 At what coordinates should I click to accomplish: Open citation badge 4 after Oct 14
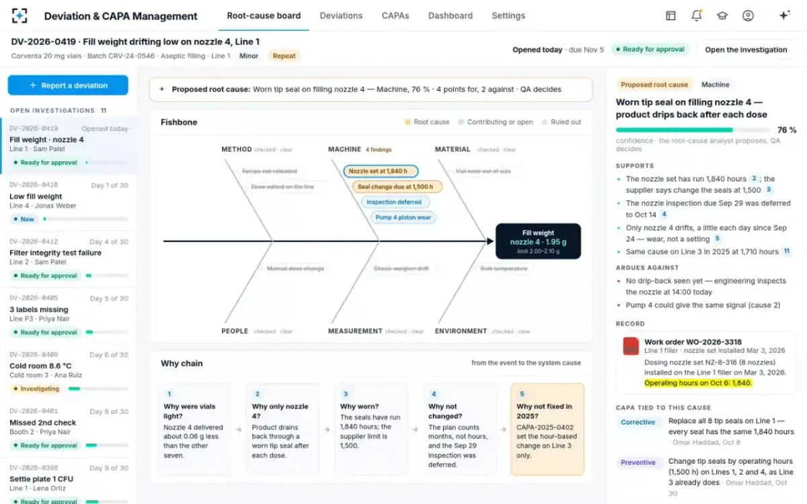pyautogui.click(x=664, y=214)
